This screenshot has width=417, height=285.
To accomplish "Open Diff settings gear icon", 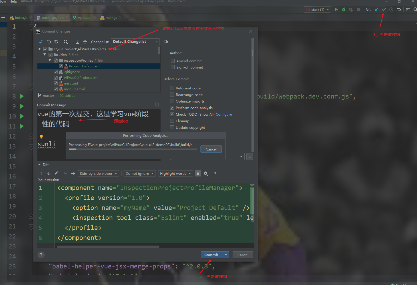I will point(206,173).
